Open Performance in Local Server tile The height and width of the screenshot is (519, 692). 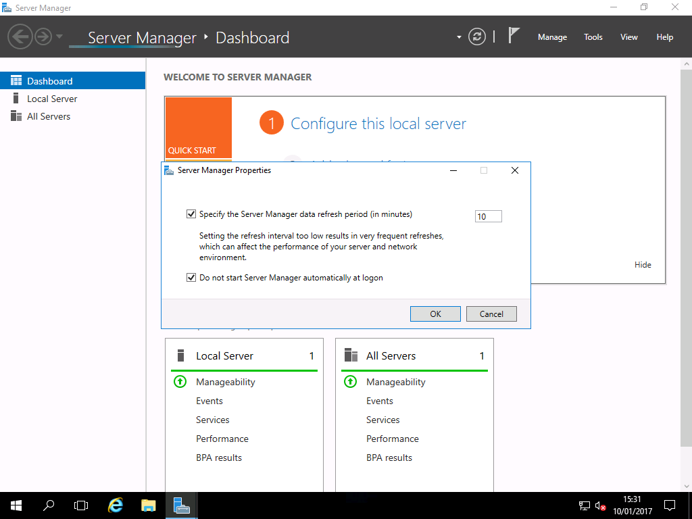tap(222, 439)
